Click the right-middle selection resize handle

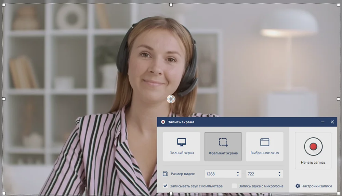pyautogui.click(x=339, y=99)
